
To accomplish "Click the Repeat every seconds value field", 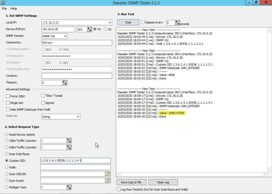I will pos(170,23).
